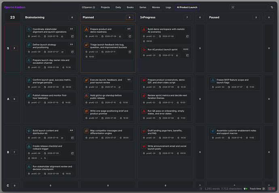
Task: Open the Books tab
Action: coord(130,7)
